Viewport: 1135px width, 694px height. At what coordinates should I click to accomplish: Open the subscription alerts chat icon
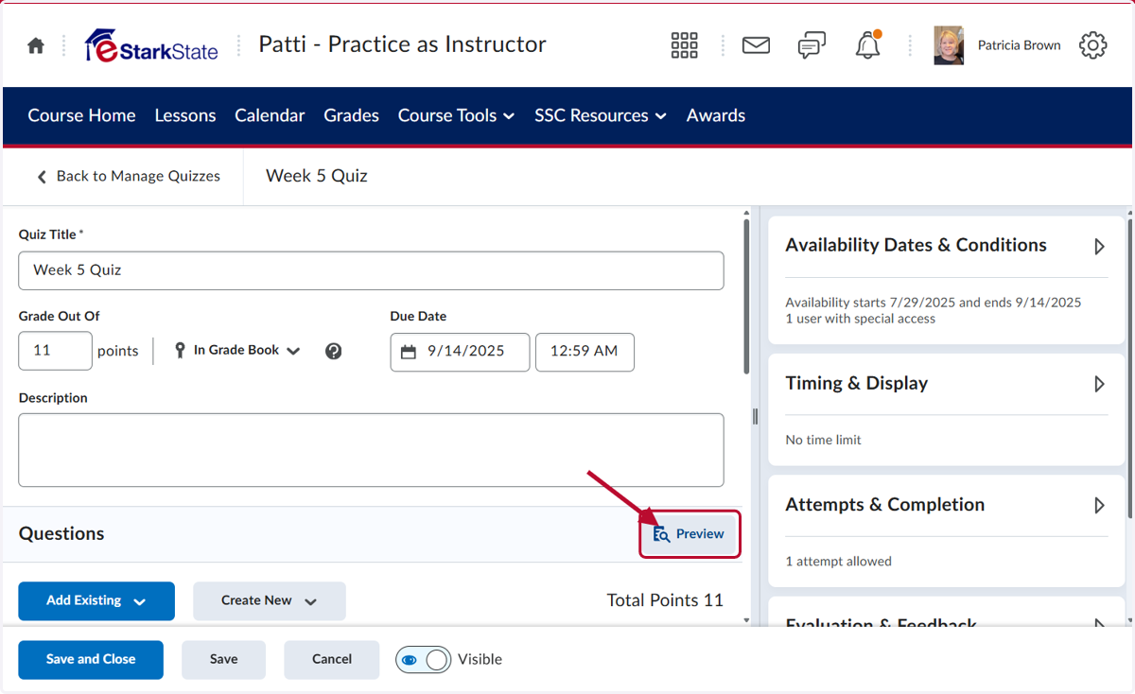coord(812,45)
